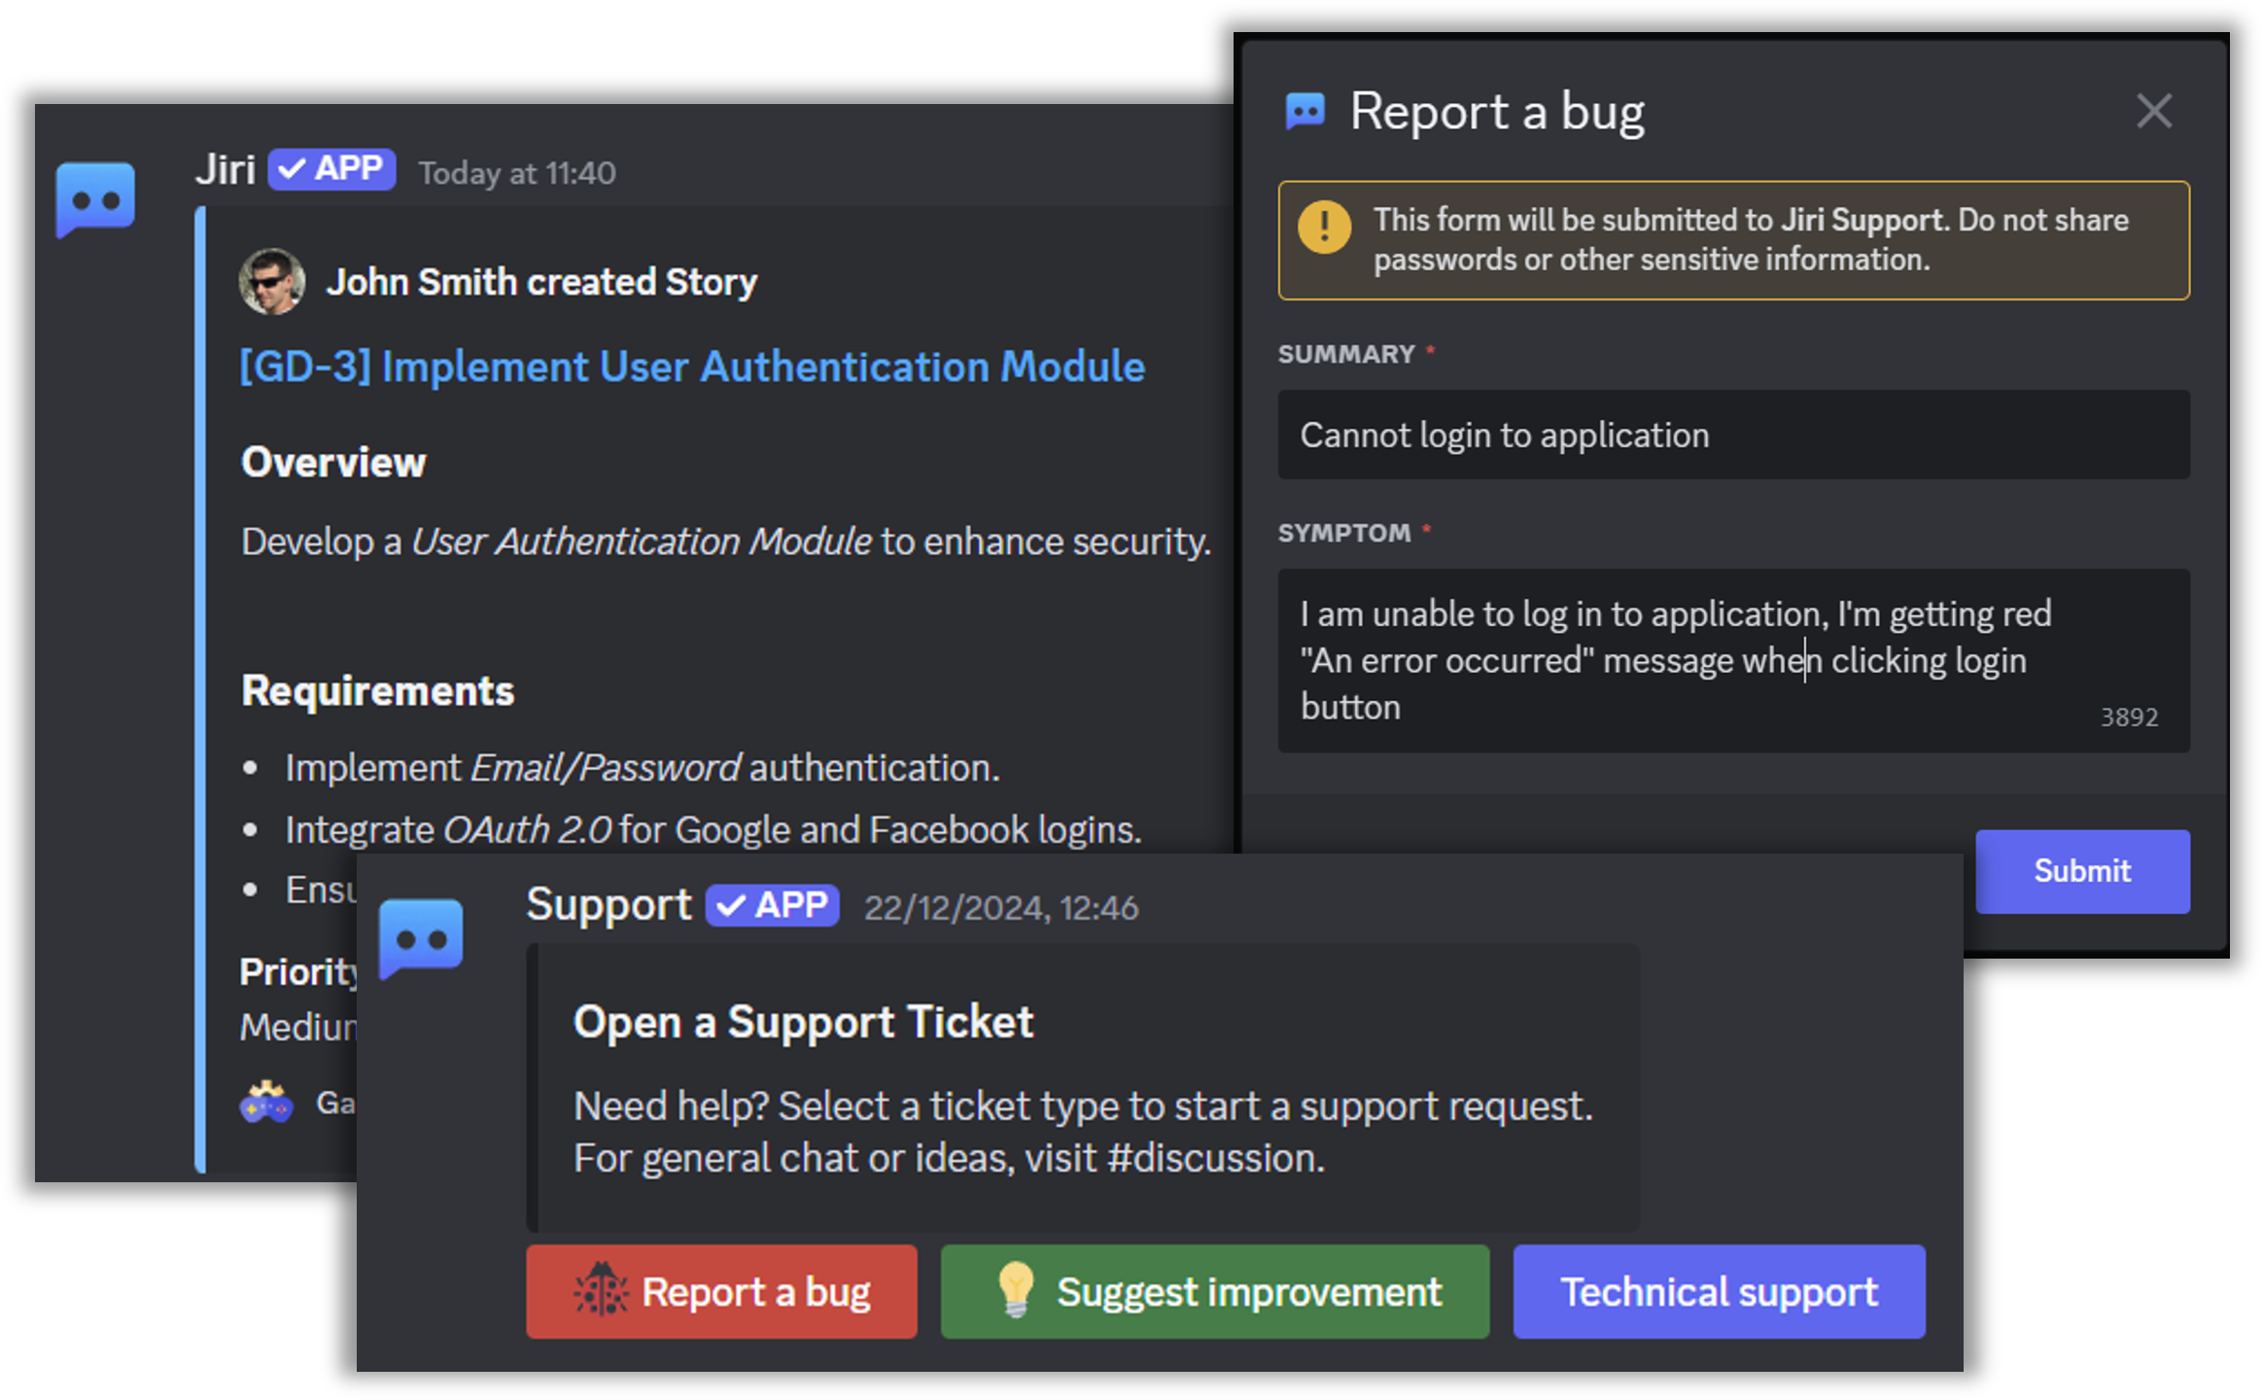Image resolution: width=2263 pixels, height=1400 pixels.
Task: Click the Technical support button
Action: 1719,1291
